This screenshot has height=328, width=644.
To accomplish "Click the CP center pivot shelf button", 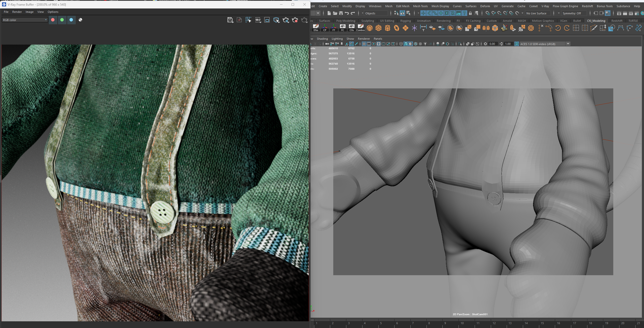I will (x=325, y=28).
